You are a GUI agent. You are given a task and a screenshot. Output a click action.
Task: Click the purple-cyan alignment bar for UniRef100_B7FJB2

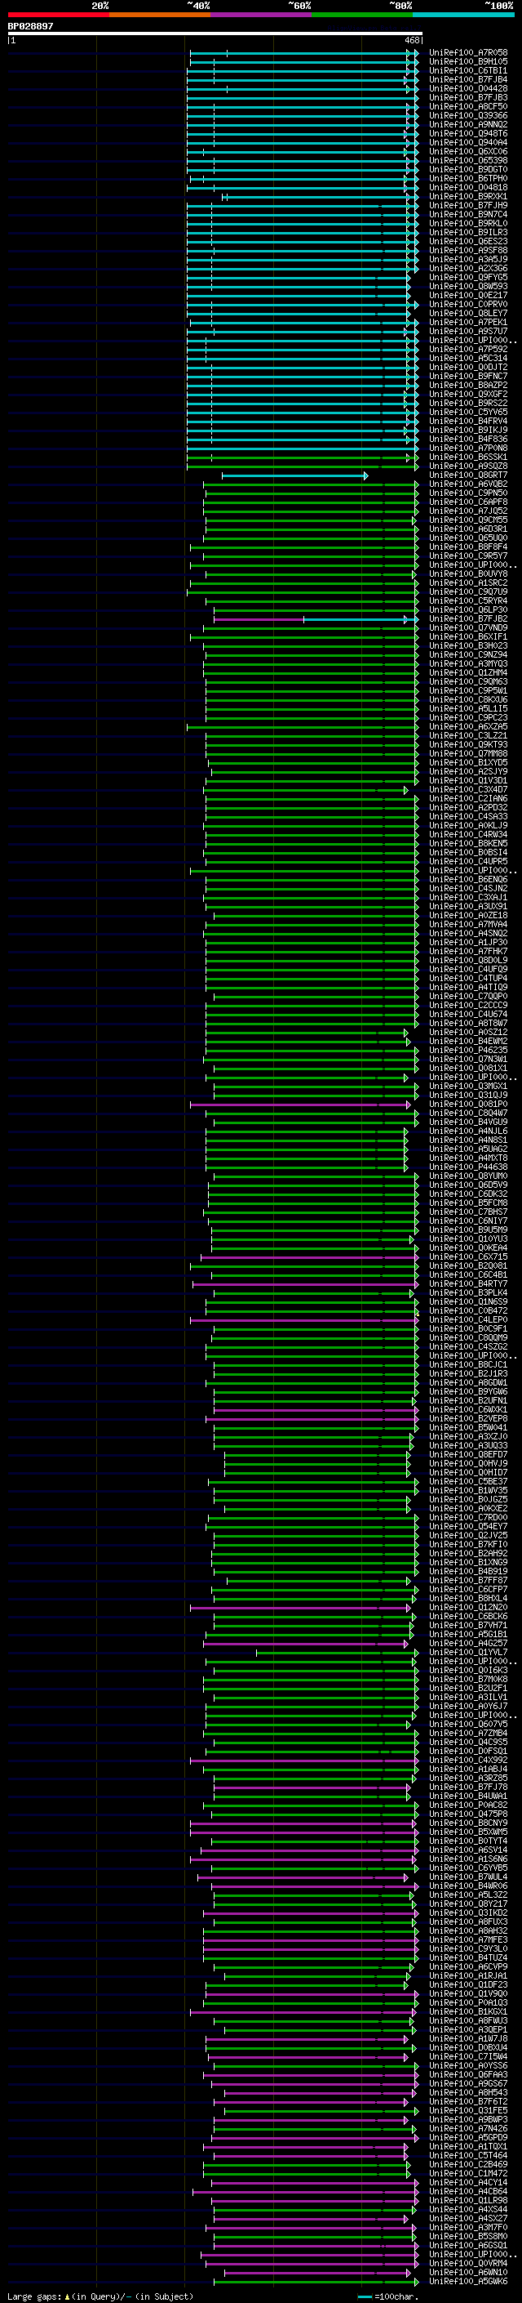pyautogui.click(x=315, y=618)
